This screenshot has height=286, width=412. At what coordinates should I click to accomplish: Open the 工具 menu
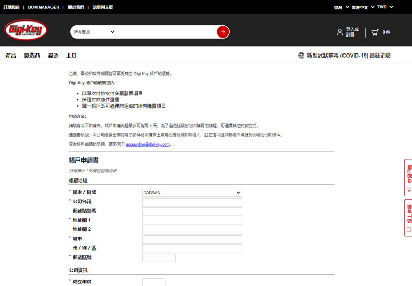pos(72,56)
